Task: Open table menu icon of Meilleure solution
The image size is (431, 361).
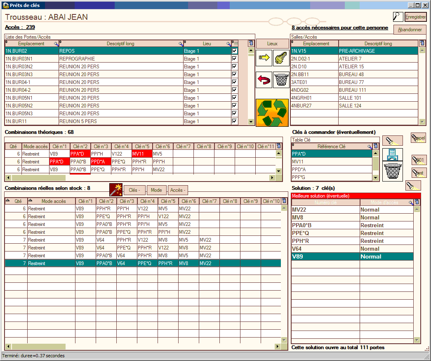Action: (417, 202)
